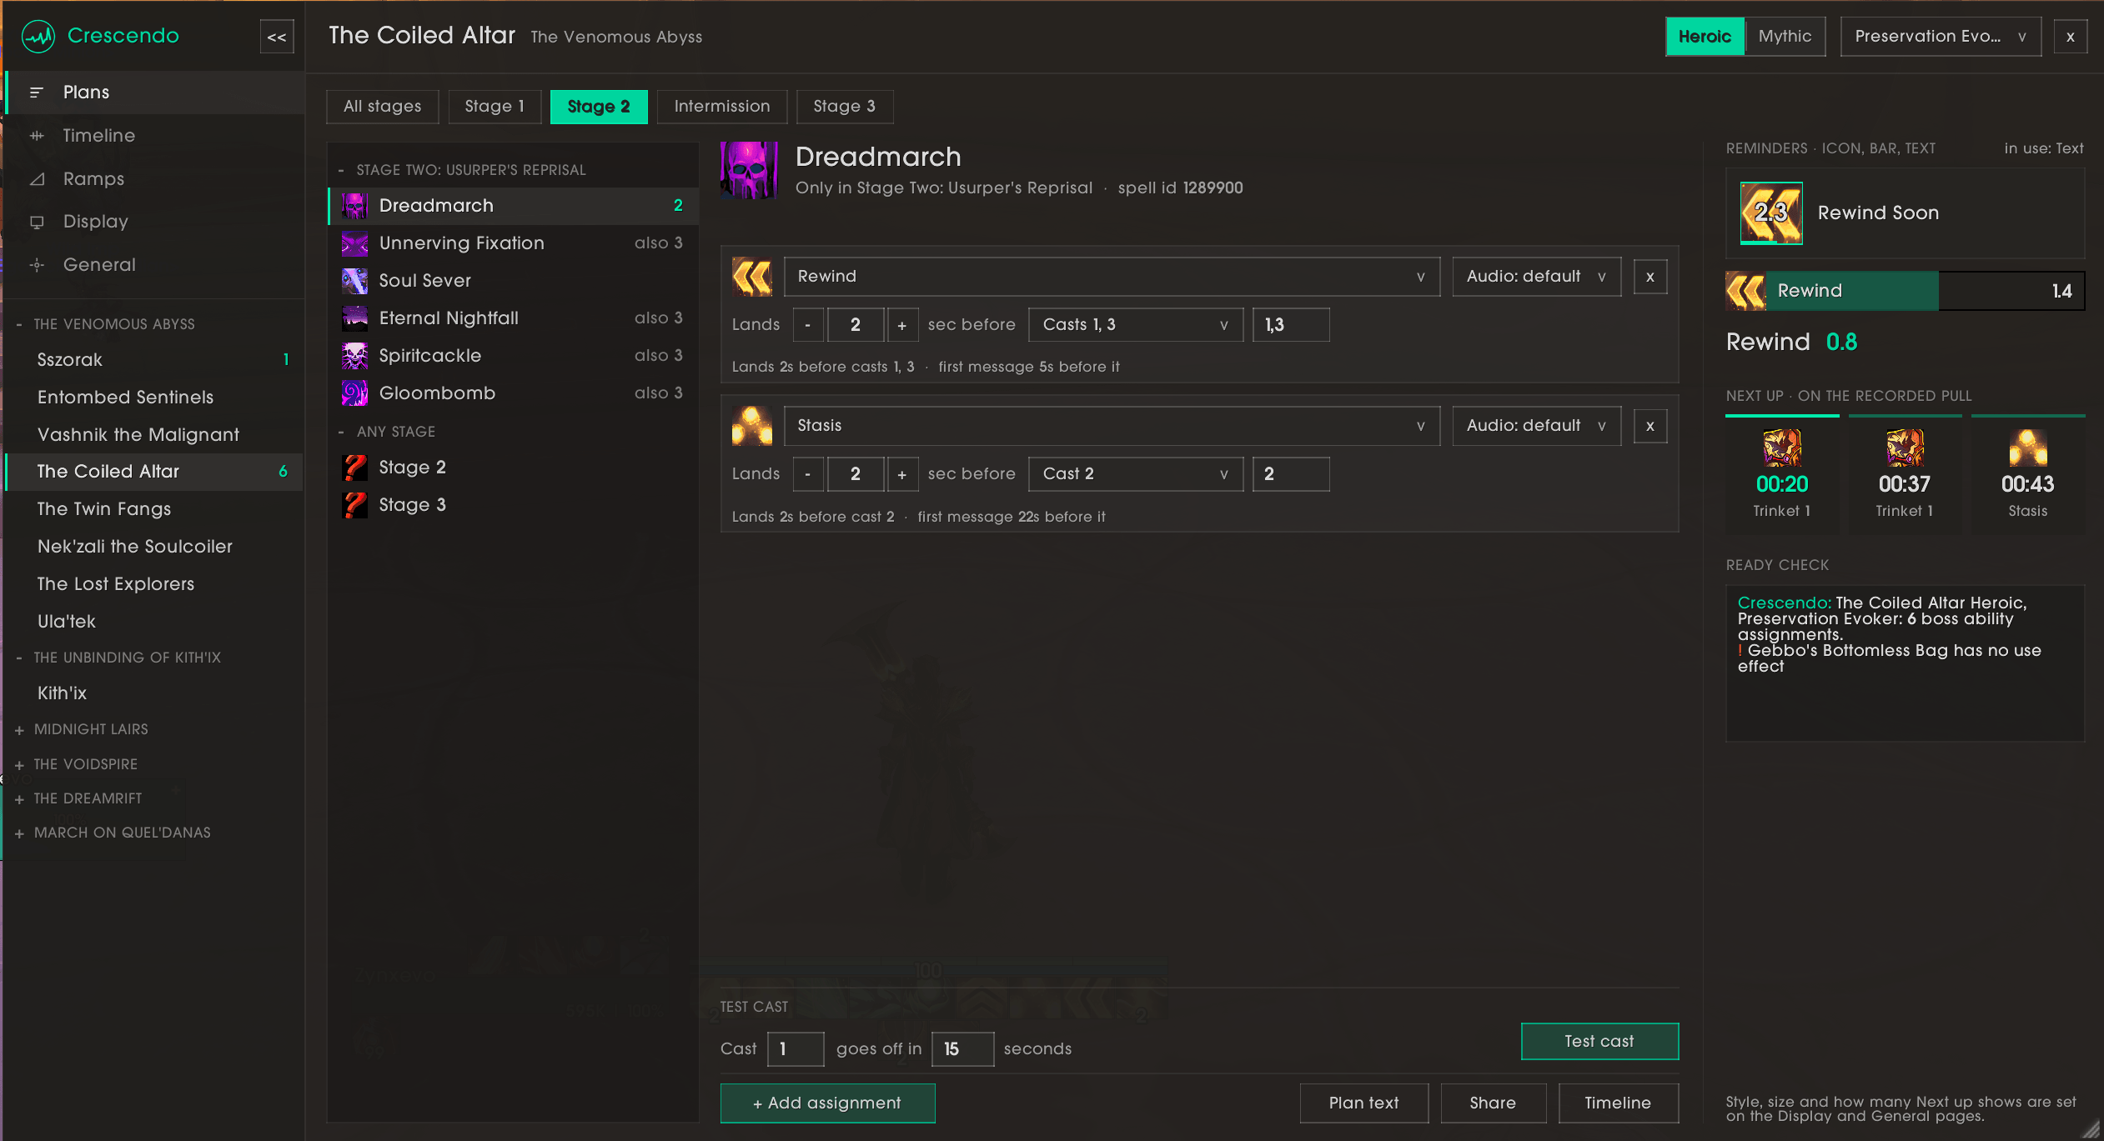This screenshot has height=1141, width=2104.
Task: Open the Rewind spell dropdown
Action: [x=1112, y=277]
